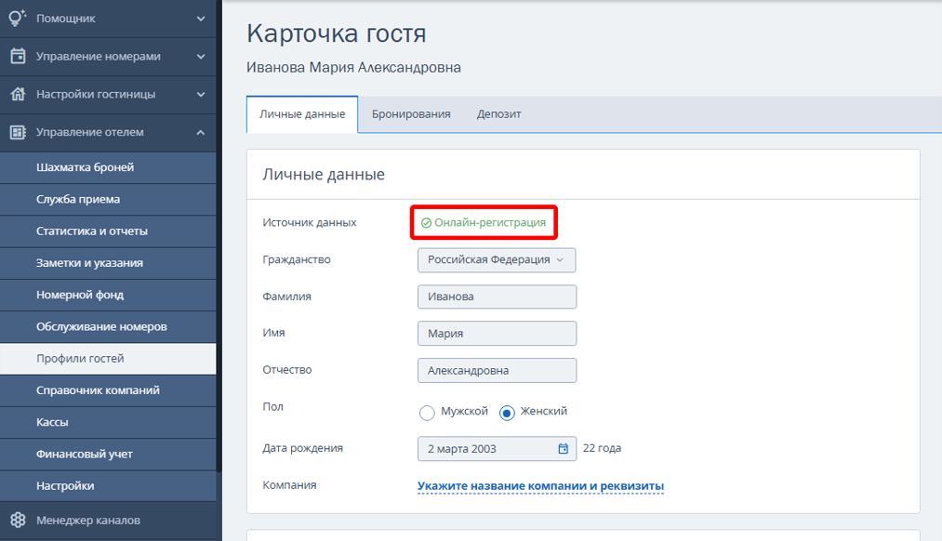Open Статистика и отчеты in sidebar

coord(108,231)
